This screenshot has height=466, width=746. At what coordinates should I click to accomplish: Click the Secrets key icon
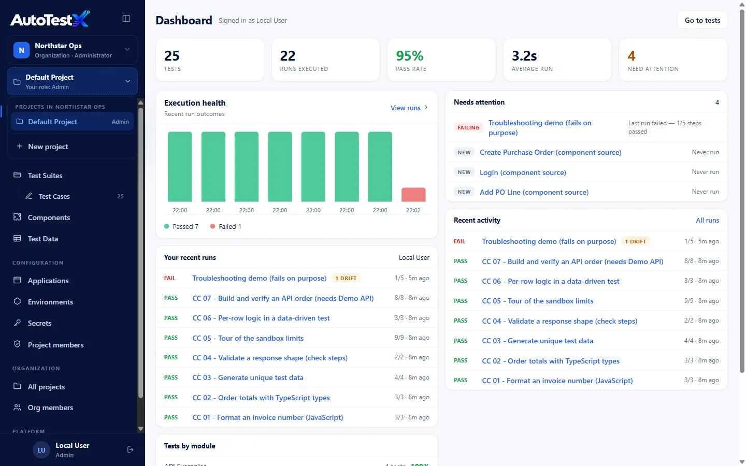[x=17, y=323]
